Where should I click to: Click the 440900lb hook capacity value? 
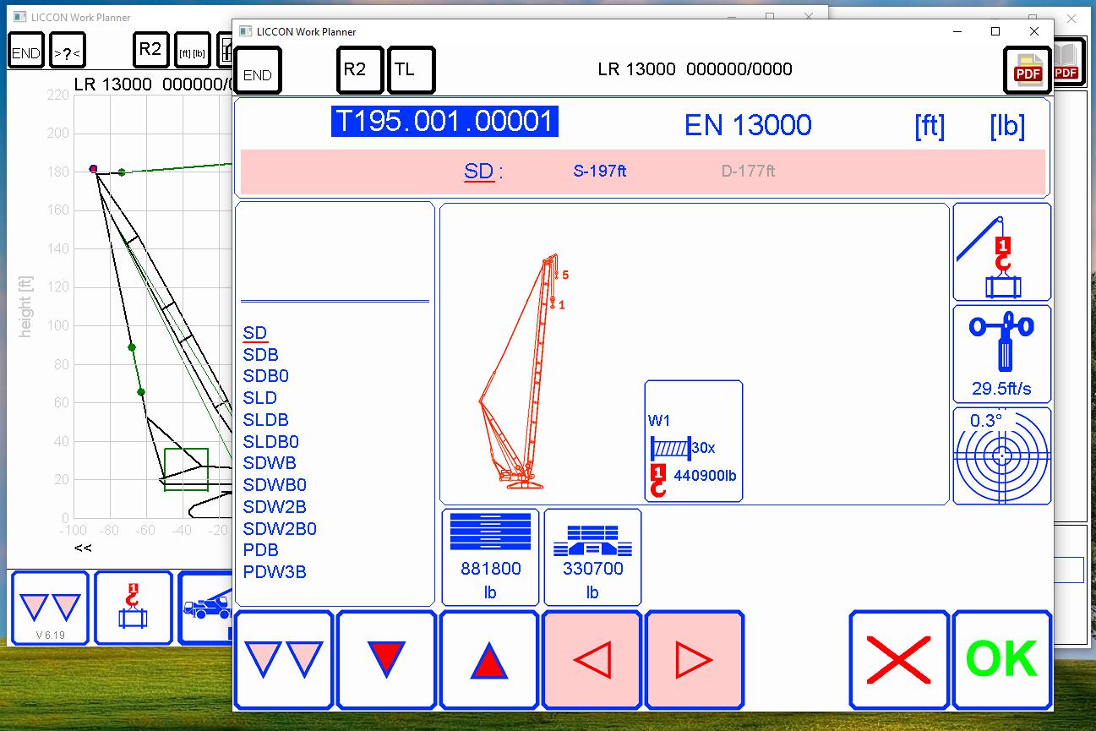(x=705, y=476)
